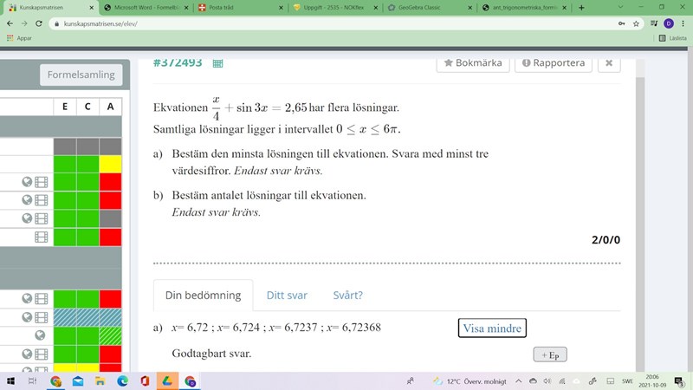Switch to the Ditt svar tab
This screenshot has width=693, height=390.
[287, 295]
